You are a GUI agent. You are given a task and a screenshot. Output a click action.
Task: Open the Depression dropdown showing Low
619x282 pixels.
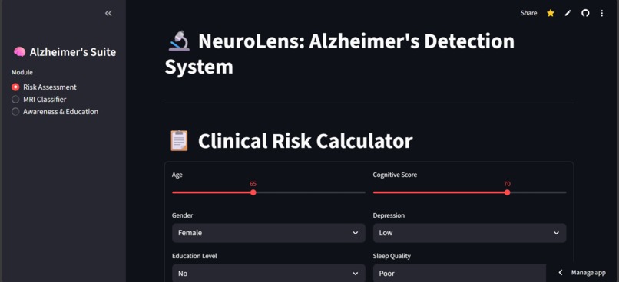pos(469,233)
